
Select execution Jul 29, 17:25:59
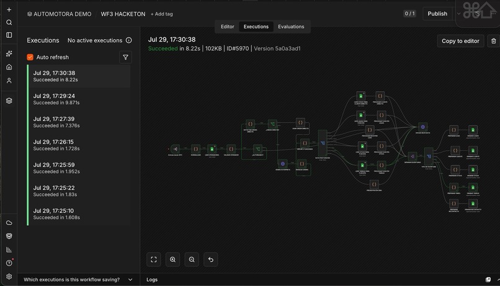click(79, 168)
